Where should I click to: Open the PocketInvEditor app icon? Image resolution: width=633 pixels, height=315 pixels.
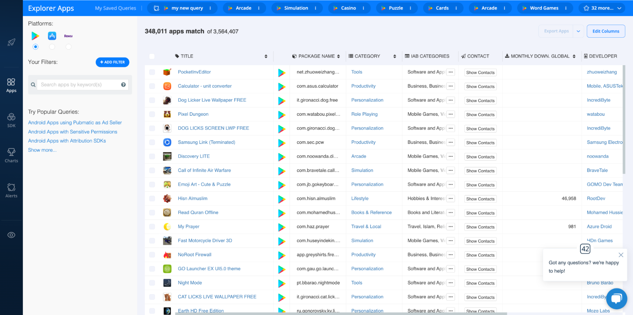pos(167,72)
